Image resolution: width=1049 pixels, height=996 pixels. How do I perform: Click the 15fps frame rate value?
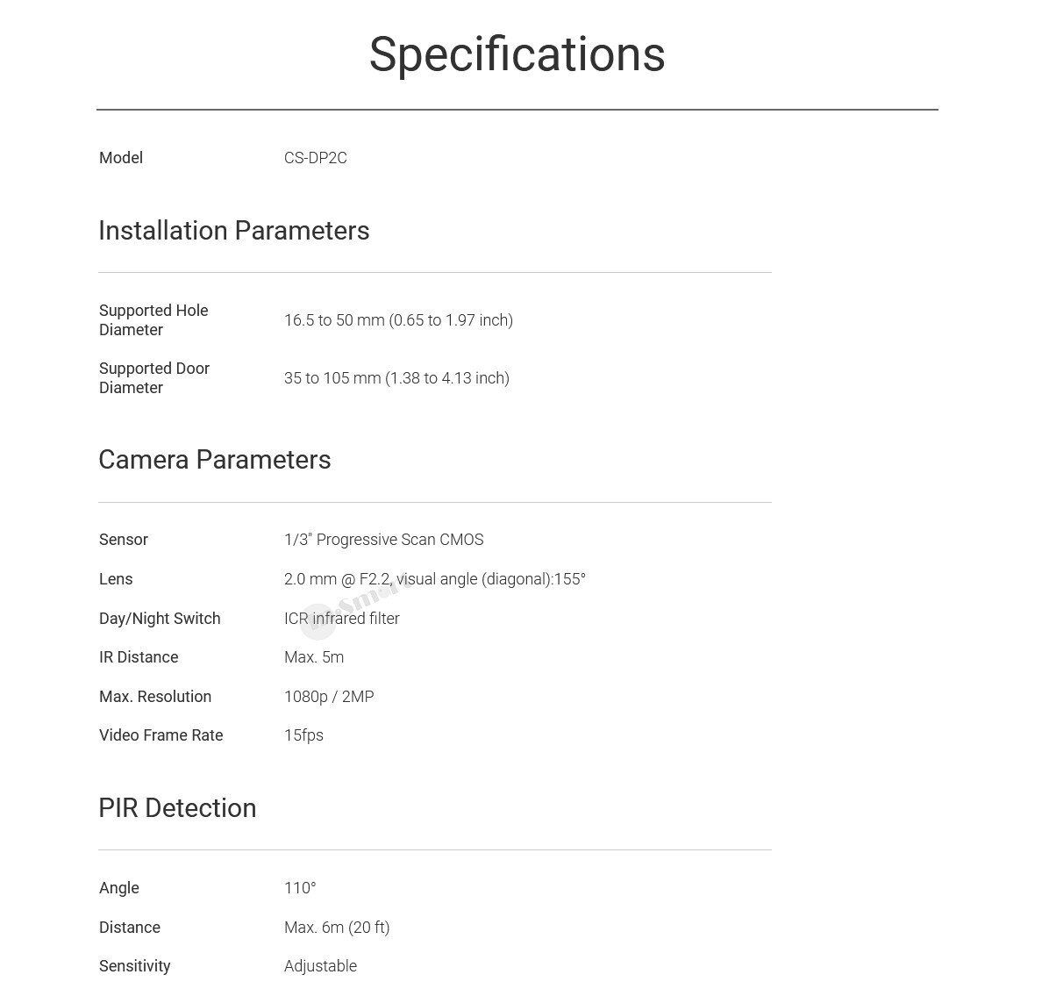[x=303, y=735]
